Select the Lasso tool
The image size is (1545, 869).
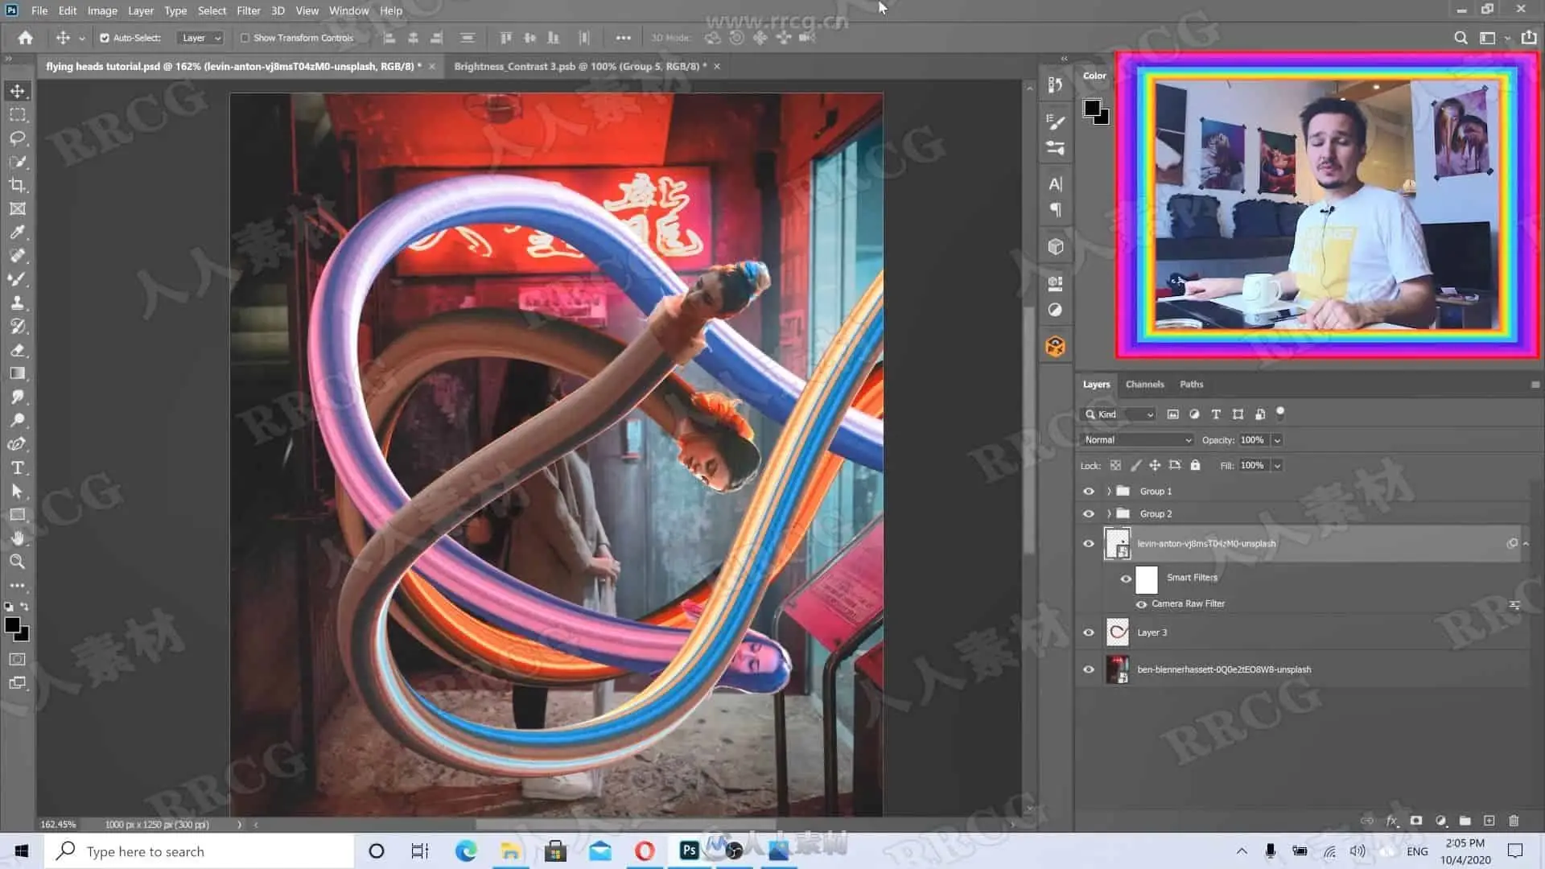[18, 138]
